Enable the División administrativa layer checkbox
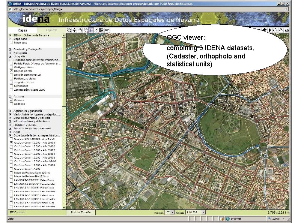The height and width of the screenshot is (223, 298). (x=11, y=75)
